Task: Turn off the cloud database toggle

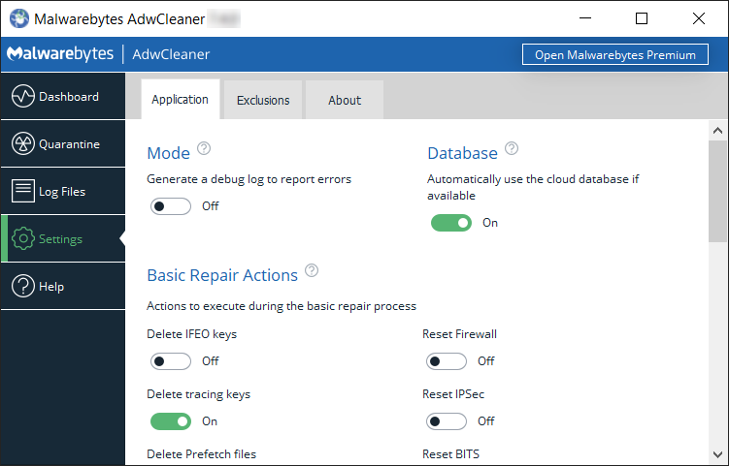Action: coord(450,223)
